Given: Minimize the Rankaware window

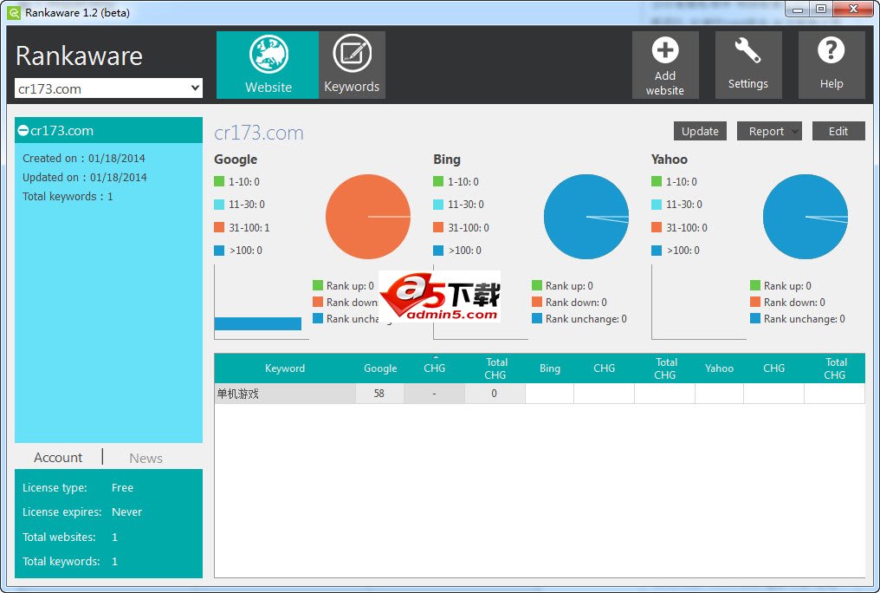Looking at the screenshot, I should pos(797,10).
